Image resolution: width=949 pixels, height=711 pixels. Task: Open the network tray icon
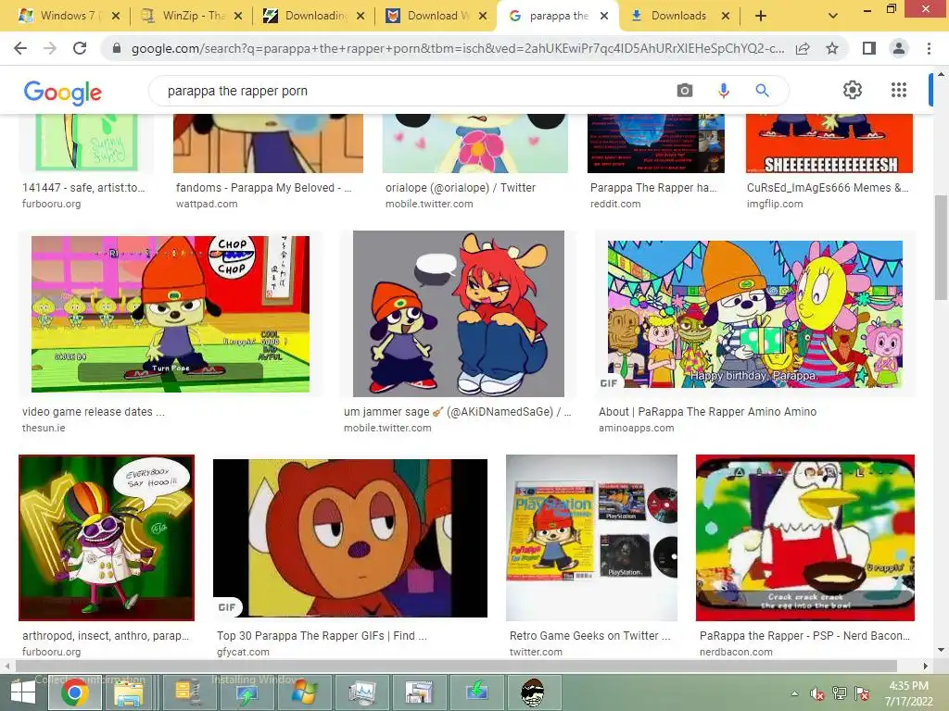(840, 693)
